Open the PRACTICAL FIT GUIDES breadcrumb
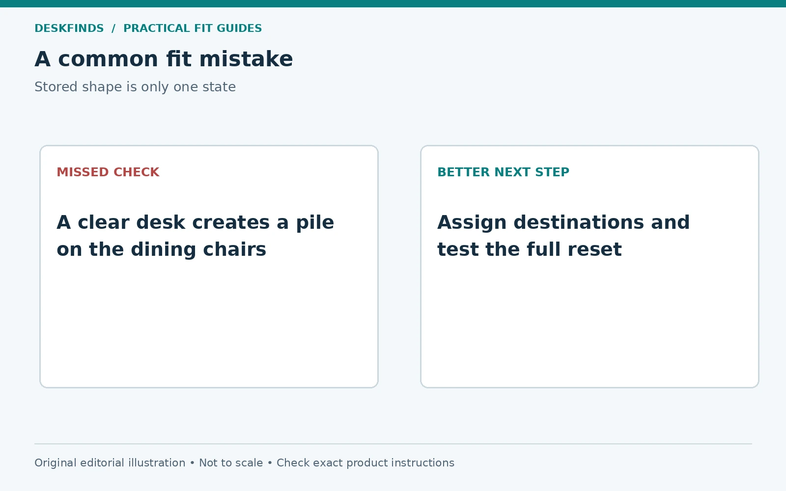 coord(193,28)
